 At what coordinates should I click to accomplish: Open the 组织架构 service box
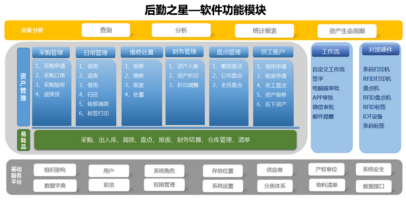click(x=54, y=170)
